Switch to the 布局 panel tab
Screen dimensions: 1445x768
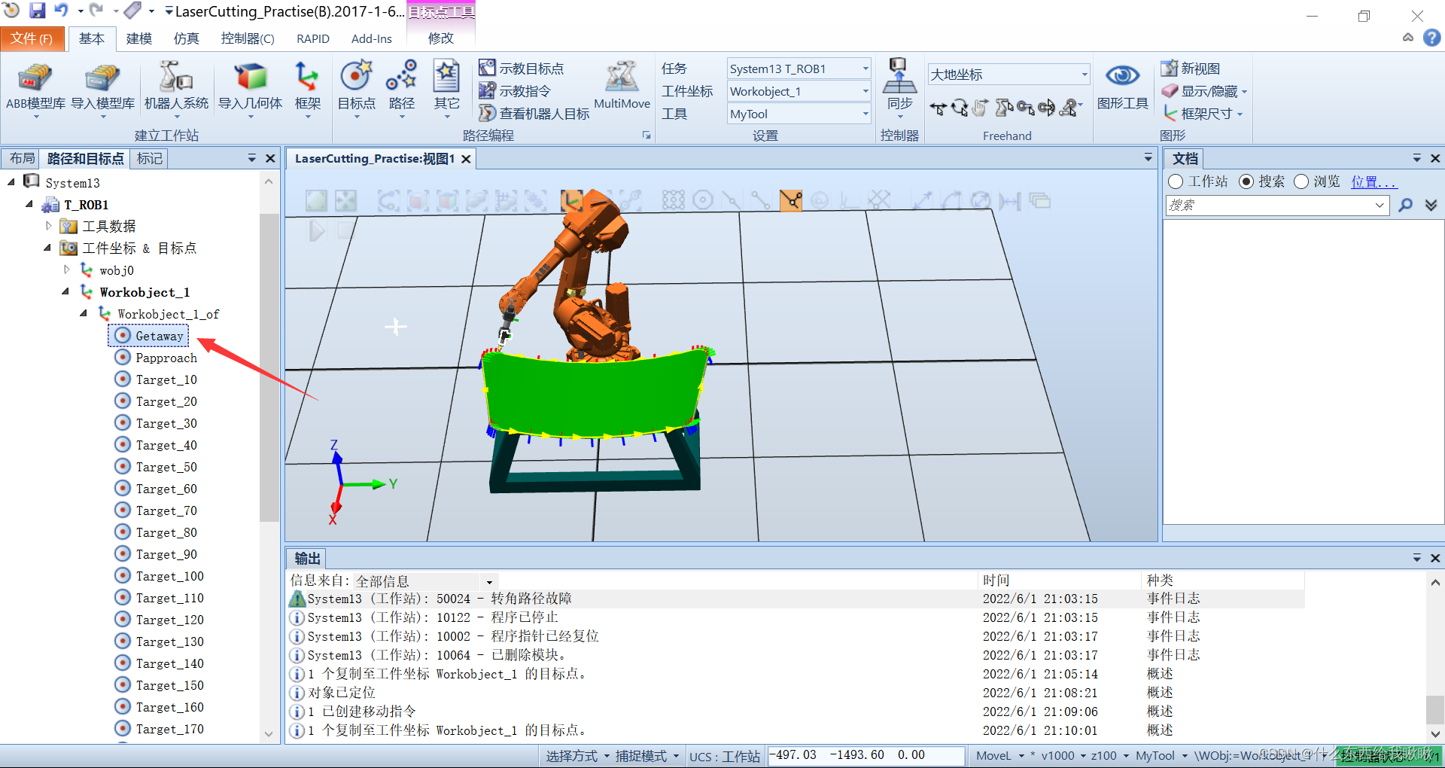pyautogui.click(x=22, y=158)
